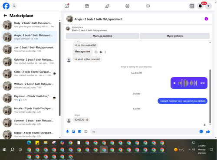Open the Gaming controller tab icon

click(x=148, y=6)
